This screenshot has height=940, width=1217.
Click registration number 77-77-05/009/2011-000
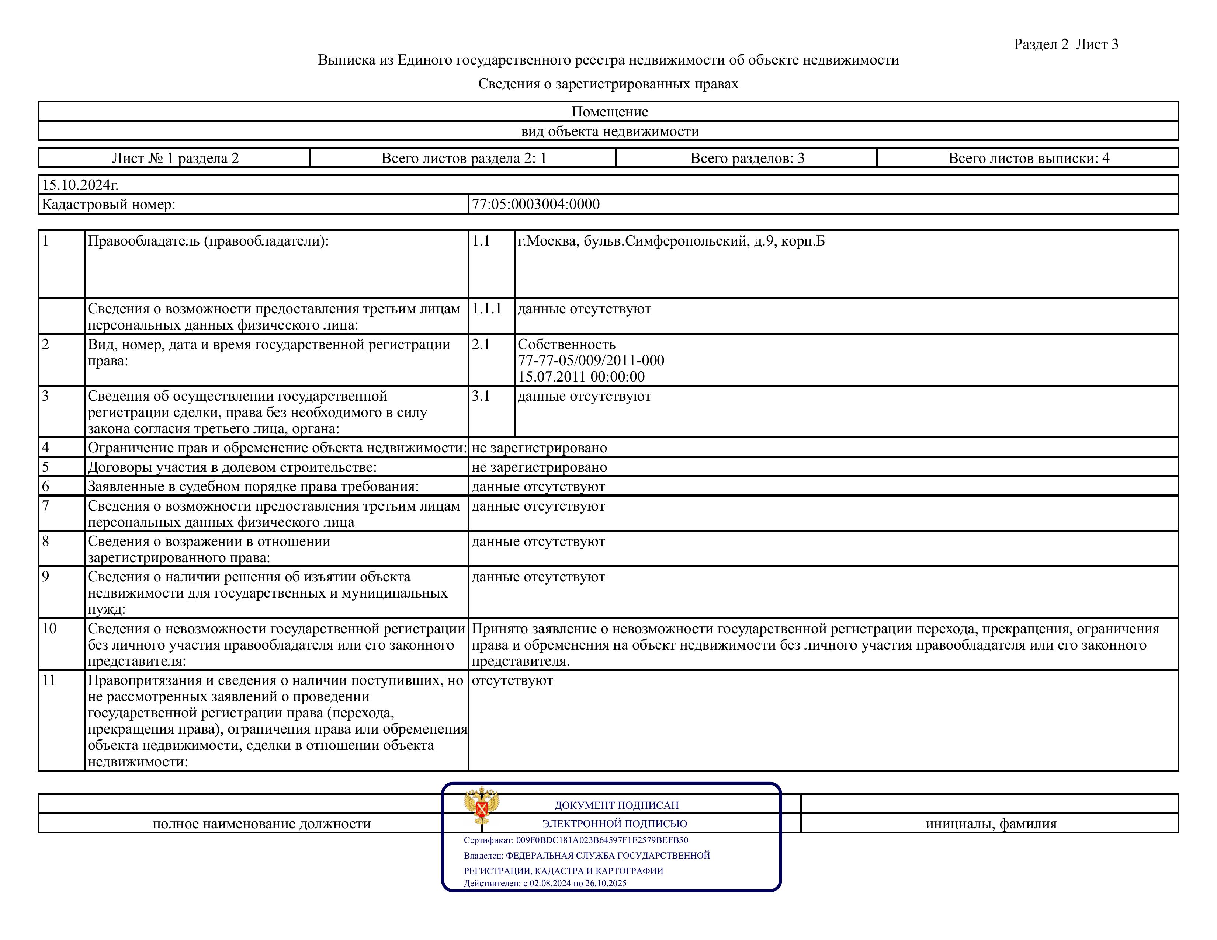(591, 361)
